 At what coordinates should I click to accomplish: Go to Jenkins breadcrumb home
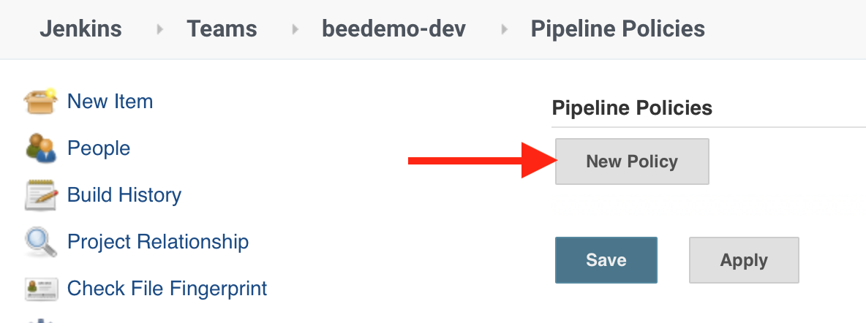point(80,28)
